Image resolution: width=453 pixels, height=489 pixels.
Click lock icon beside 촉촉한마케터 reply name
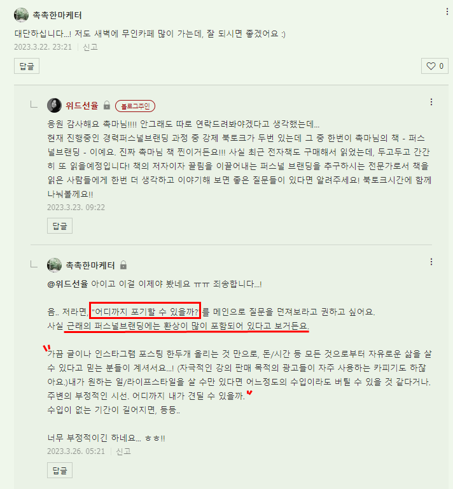pyautogui.click(x=123, y=265)
